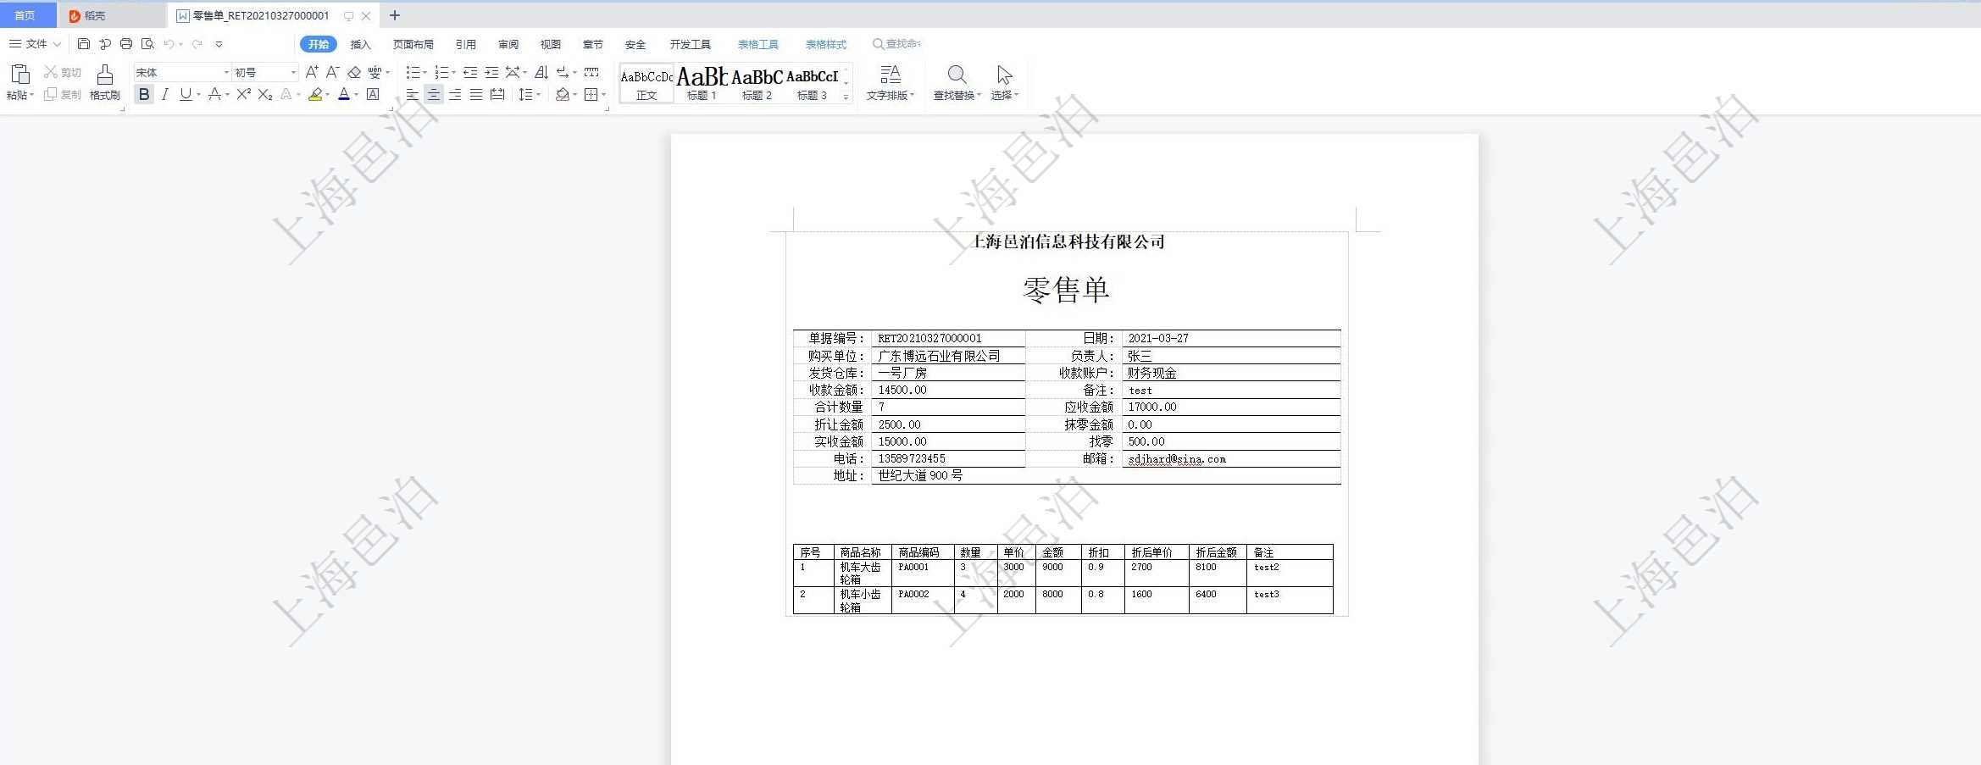Viewport: 1981px width, 765px height.
Task: Open the 页面布局 ribbon tab
Action: tap(413, 45)
